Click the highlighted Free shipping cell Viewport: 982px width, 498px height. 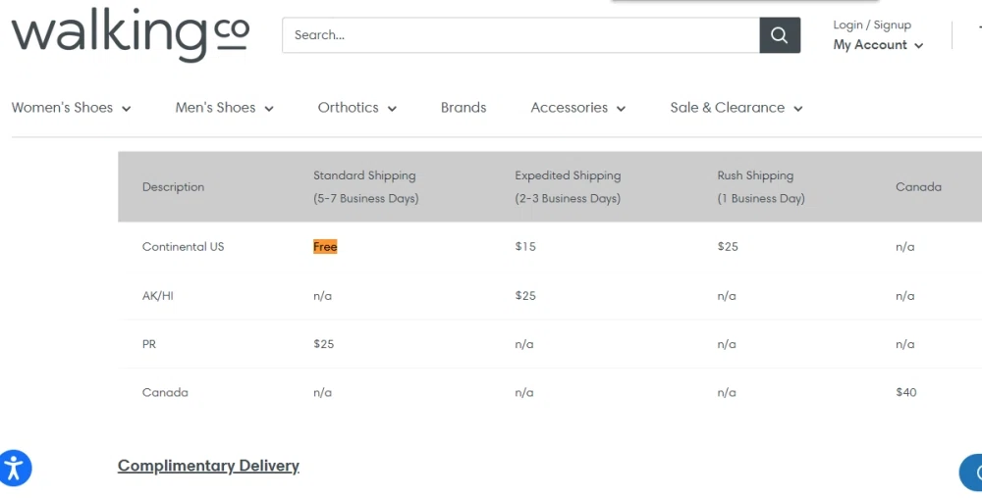pyautogui.click(x=325, y=247)
